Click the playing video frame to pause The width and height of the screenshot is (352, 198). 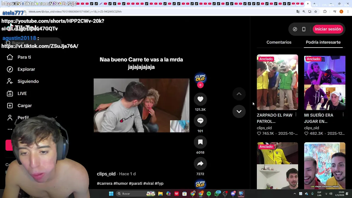[141, 105]
